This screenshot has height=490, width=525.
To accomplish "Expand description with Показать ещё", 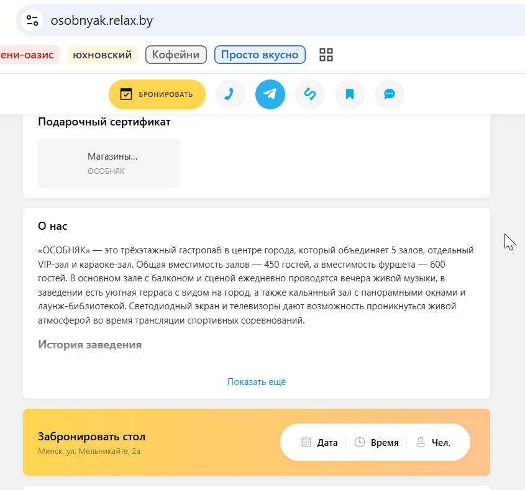I will pyautogui.click(x=257, y=382).
